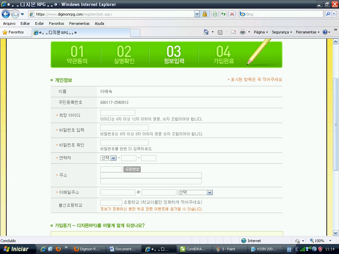The width and height of the screenshot is (339, 254).
Task: Open the Ferramentas menu in menu bar
Action: [79, 23]
